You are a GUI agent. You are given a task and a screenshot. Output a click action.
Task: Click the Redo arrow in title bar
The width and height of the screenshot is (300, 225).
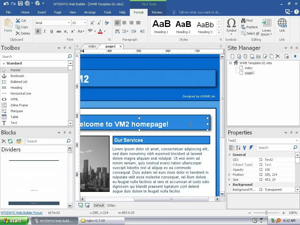13,4
